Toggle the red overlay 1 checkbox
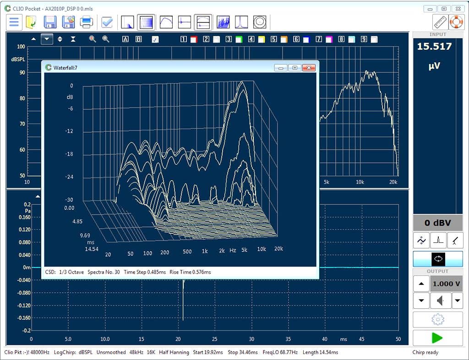 coord(194,39)
